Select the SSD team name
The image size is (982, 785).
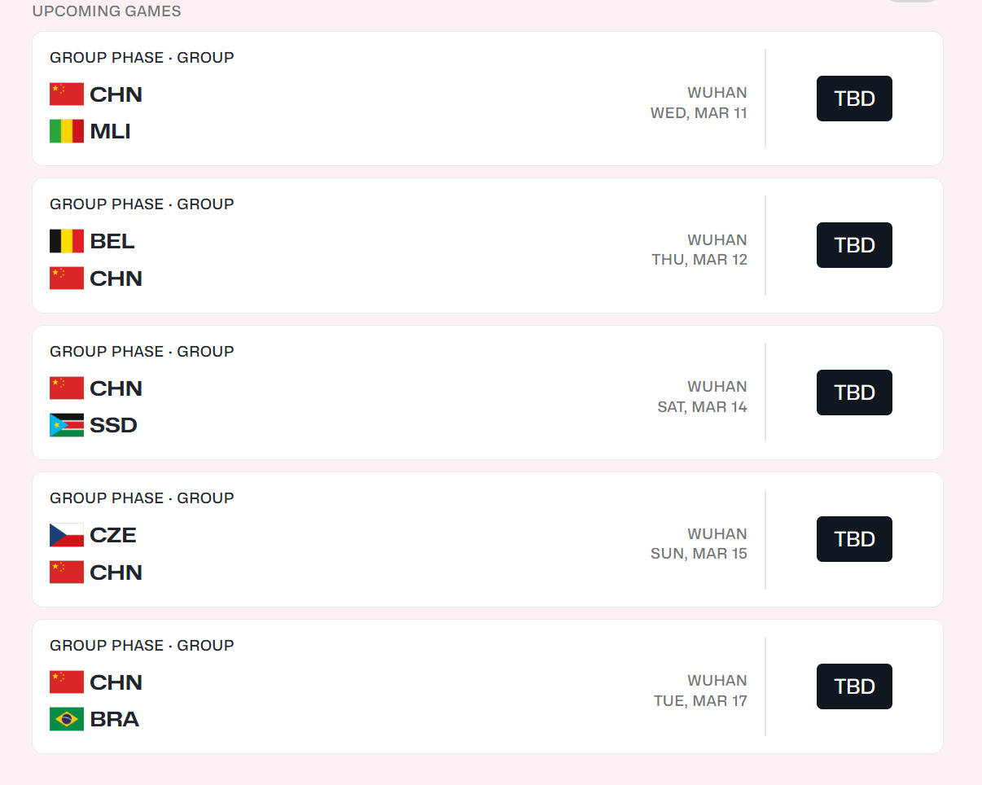pos(113,425)
